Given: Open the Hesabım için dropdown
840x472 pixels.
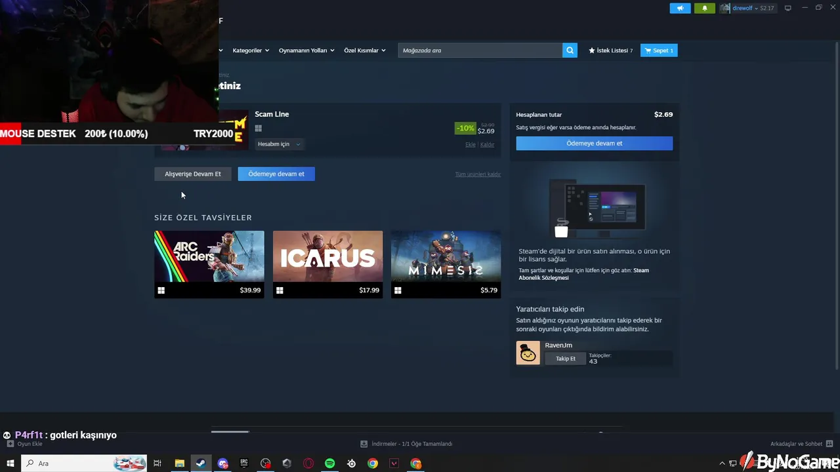Looking at the screenshot, I should point(279,144).
